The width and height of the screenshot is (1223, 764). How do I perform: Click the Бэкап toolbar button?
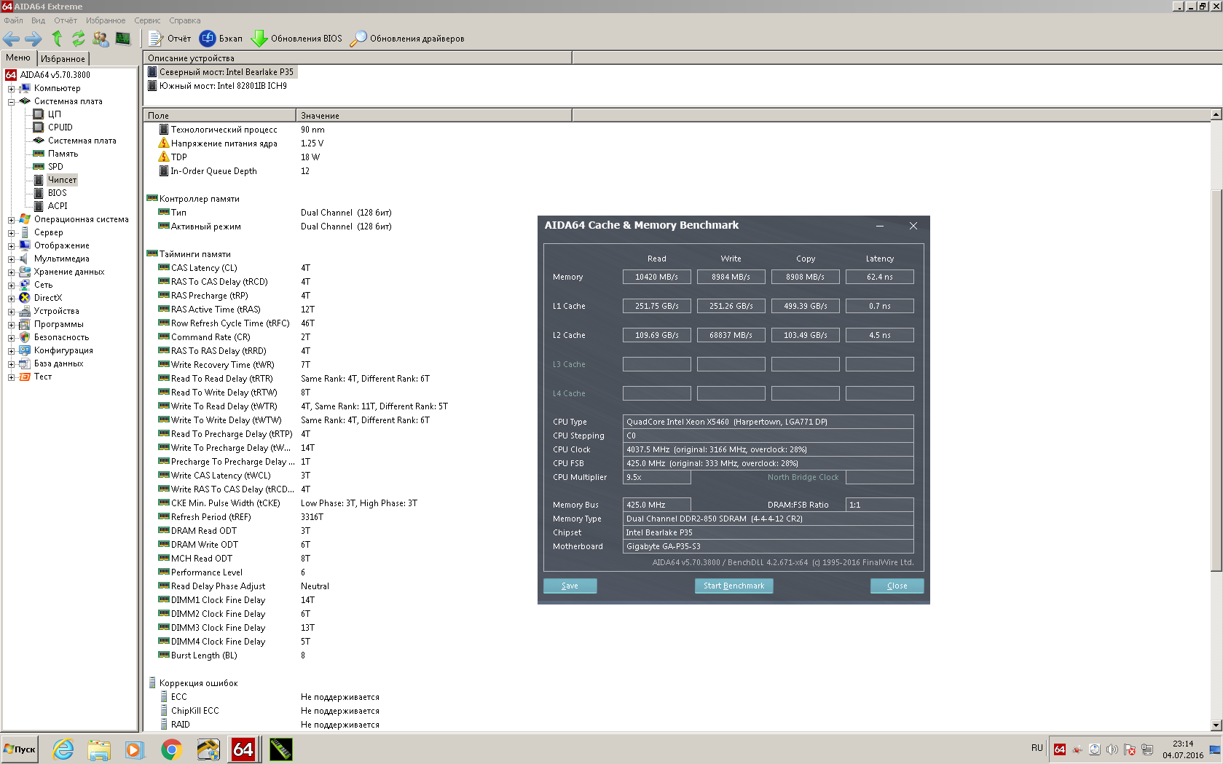[x=221, y=39]
